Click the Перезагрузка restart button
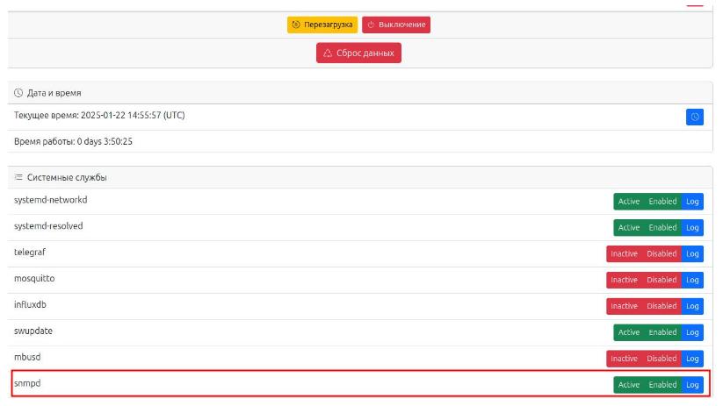This screenshot has width=723, height=406. [x=322, y=25]
